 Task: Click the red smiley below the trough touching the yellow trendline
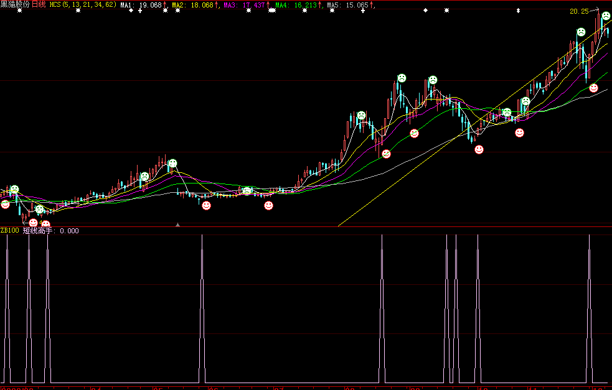coord(479,149)
